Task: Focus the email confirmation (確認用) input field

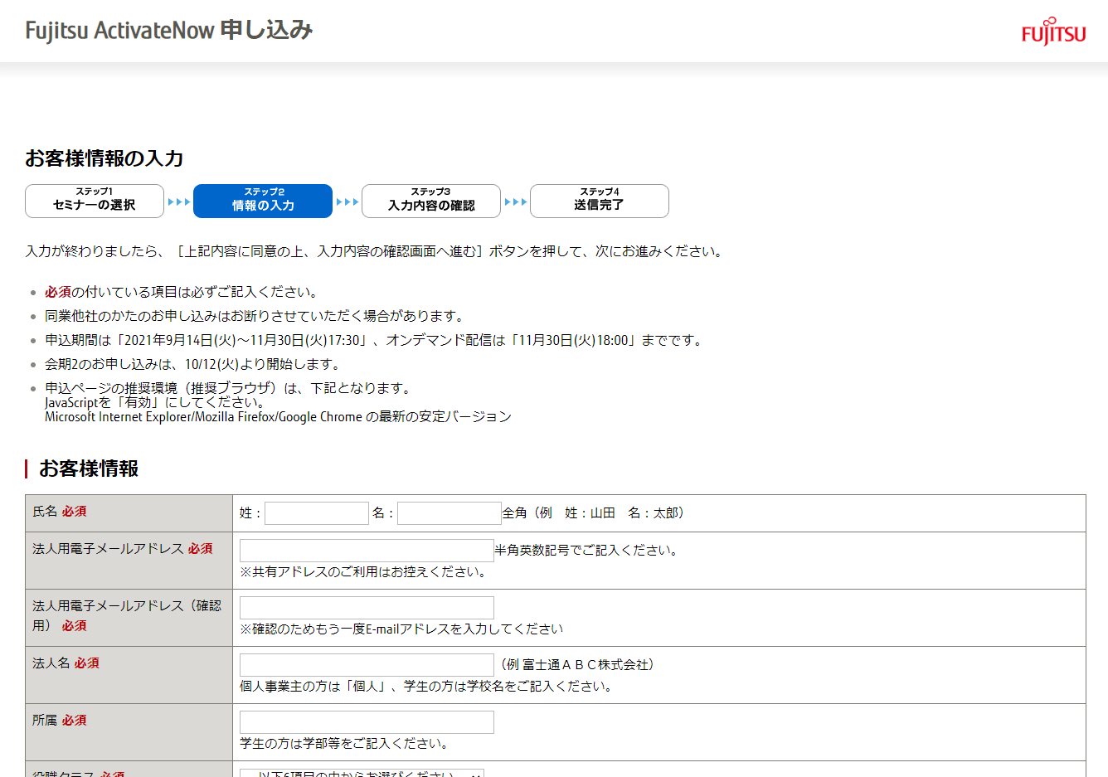Action: click(367, 608)
